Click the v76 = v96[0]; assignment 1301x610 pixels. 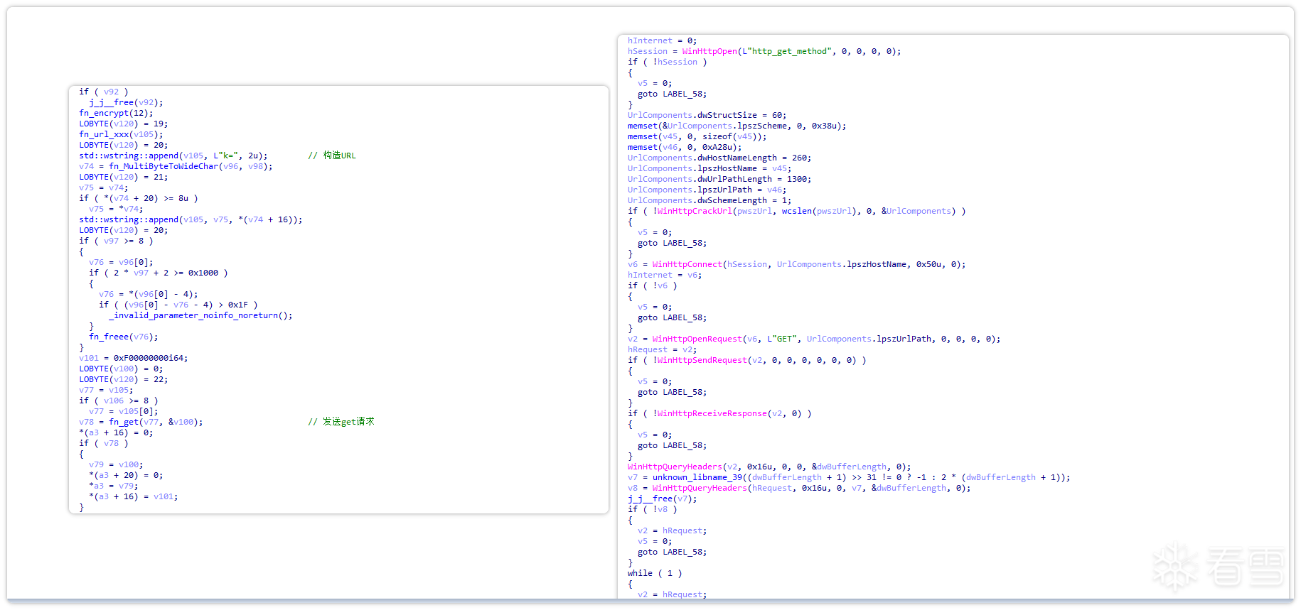click(x=121, y=262)
